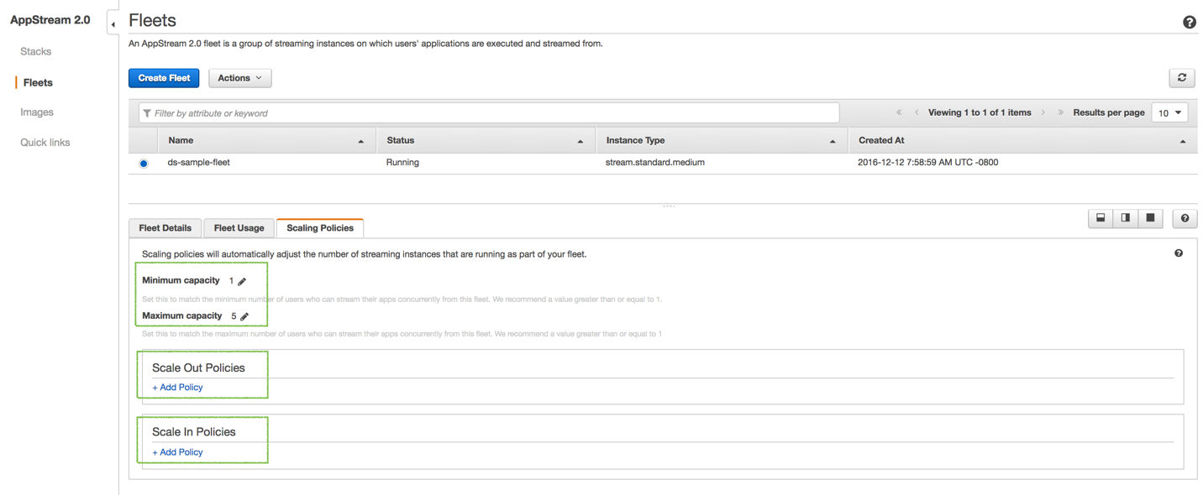The image size is (1203, 495).
Task: Switch to the Fleet Usage tab
Action: pos(238,227)
